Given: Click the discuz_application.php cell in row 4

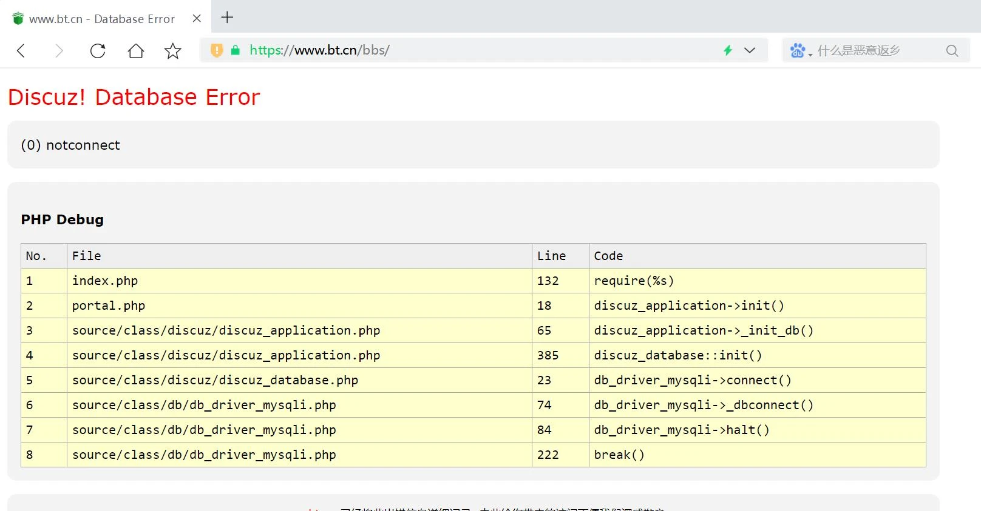Looking at the screenshot, I should pyautogui.click(x=299, y=355).
